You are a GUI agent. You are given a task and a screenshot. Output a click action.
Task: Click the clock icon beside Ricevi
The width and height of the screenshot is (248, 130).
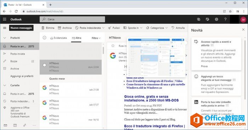coord(113,46)
